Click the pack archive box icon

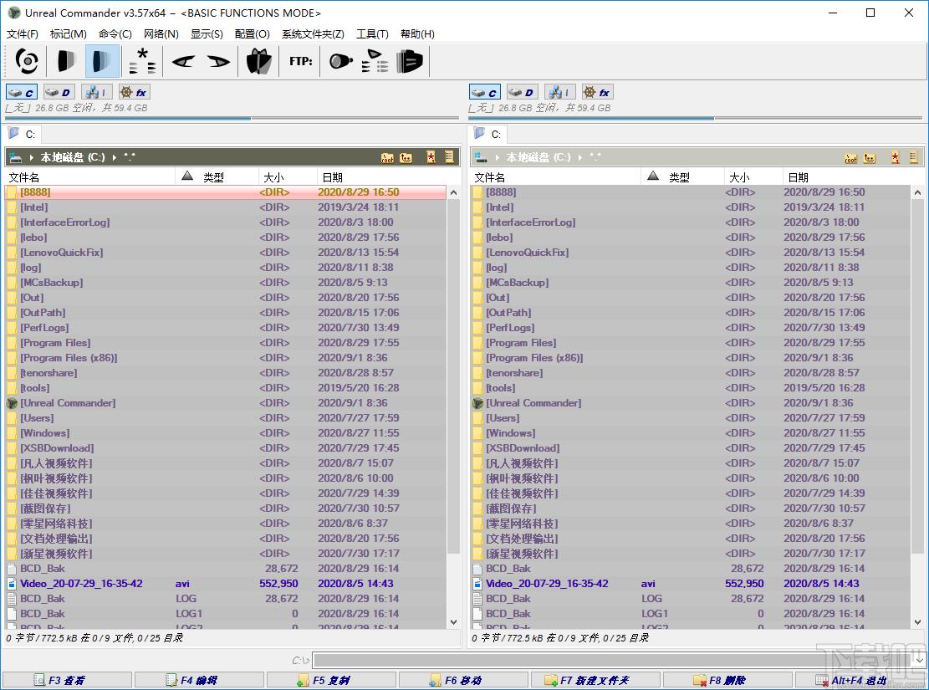pyautogui.click(x=258, y=61)
